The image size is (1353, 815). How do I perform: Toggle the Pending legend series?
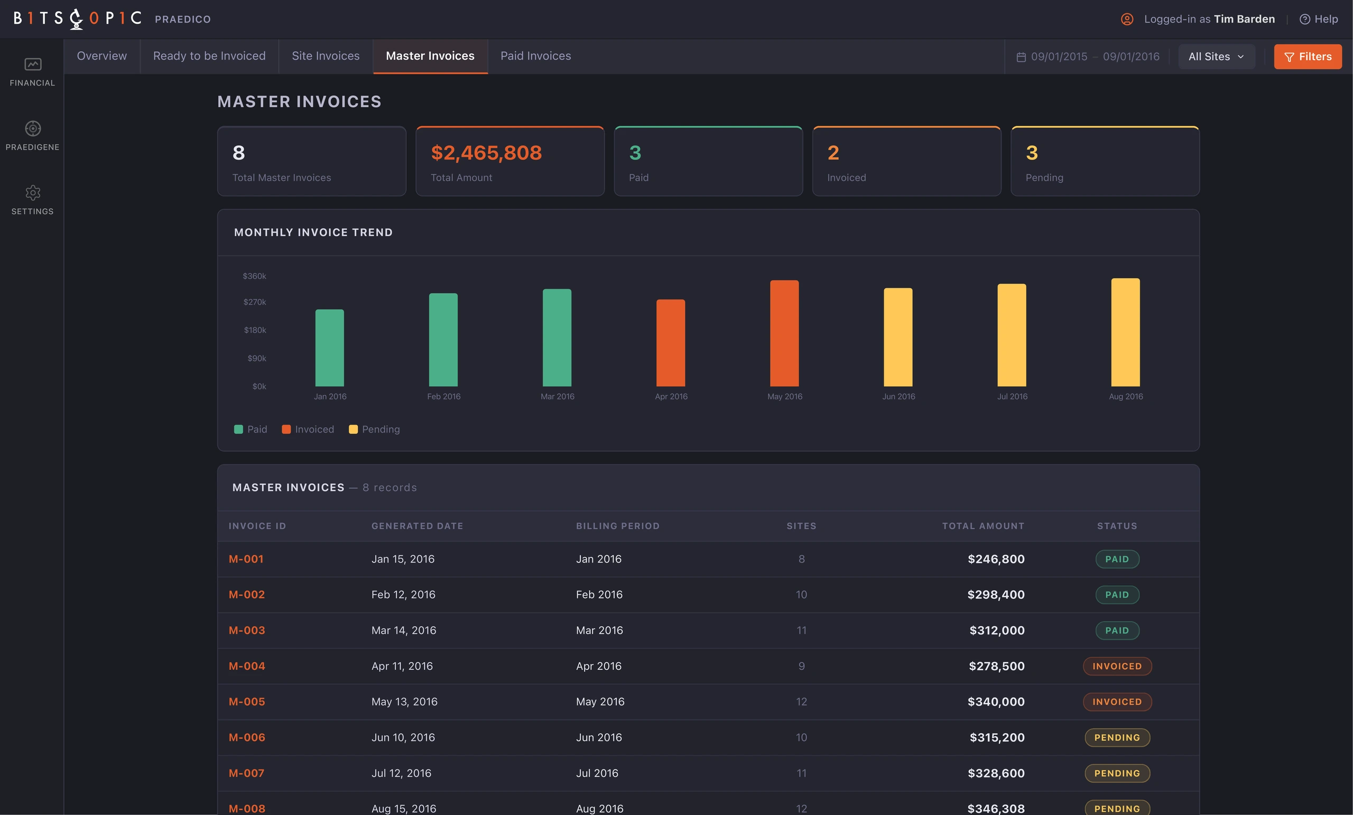(374, 429)
